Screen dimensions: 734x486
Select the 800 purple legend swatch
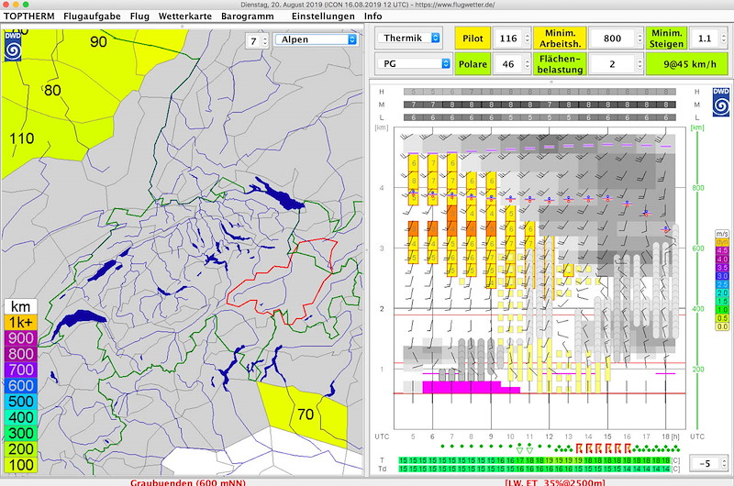pos(20,354)
